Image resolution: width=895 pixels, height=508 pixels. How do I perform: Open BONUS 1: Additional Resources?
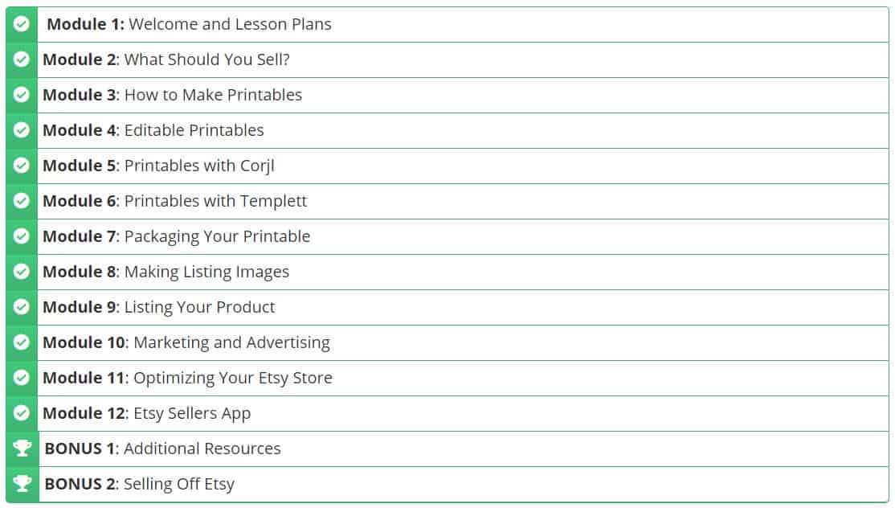pyautogui.click(x=463, y=449)
